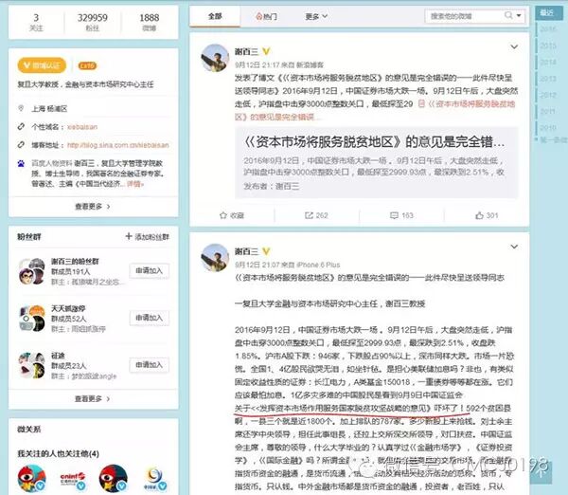Switch to the 热门 tab
Screen dimensions: 568x495
pyautogui.click(x=266, y=16)
